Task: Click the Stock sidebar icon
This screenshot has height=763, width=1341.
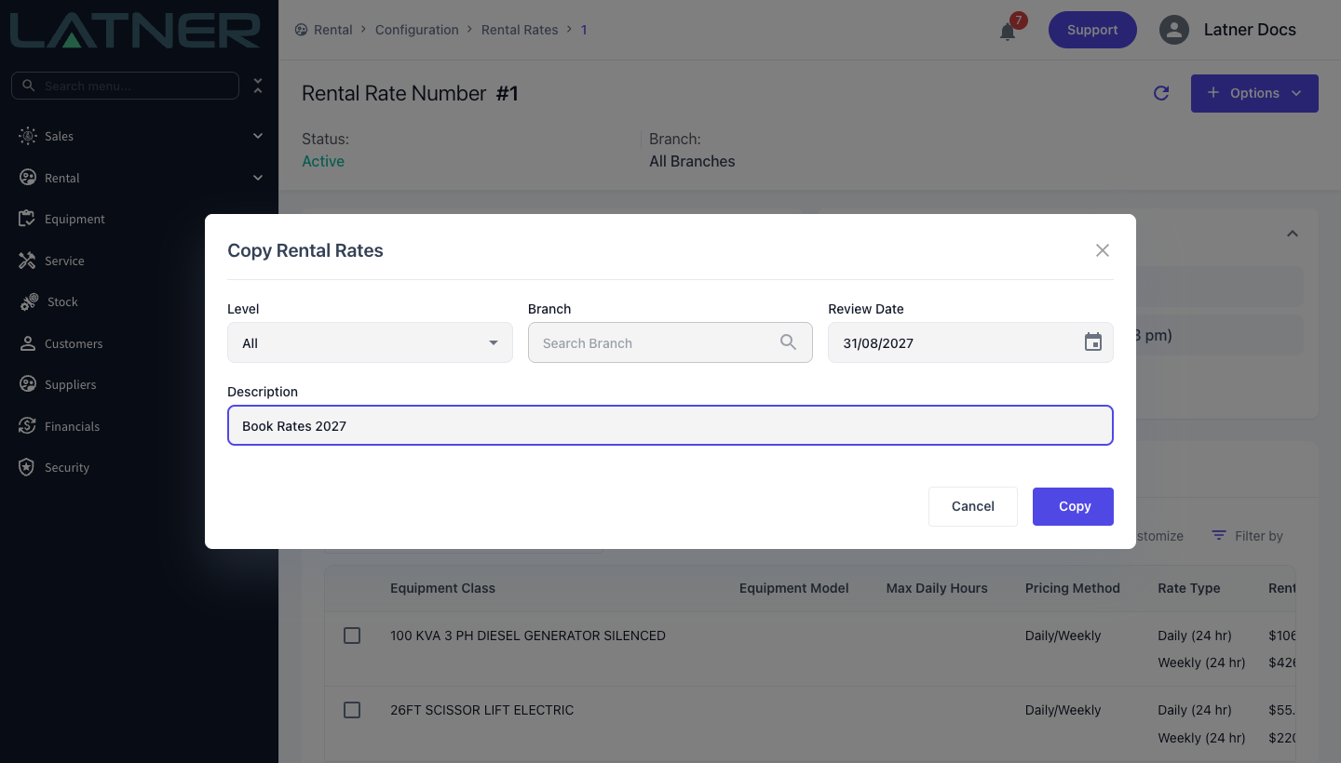Action: pos(30,301)
